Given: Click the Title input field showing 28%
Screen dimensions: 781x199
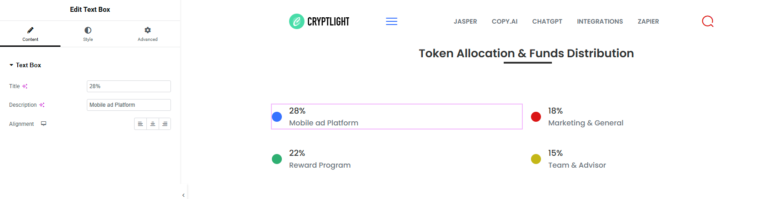Looking at the screenshot, I should coord(129,86).
